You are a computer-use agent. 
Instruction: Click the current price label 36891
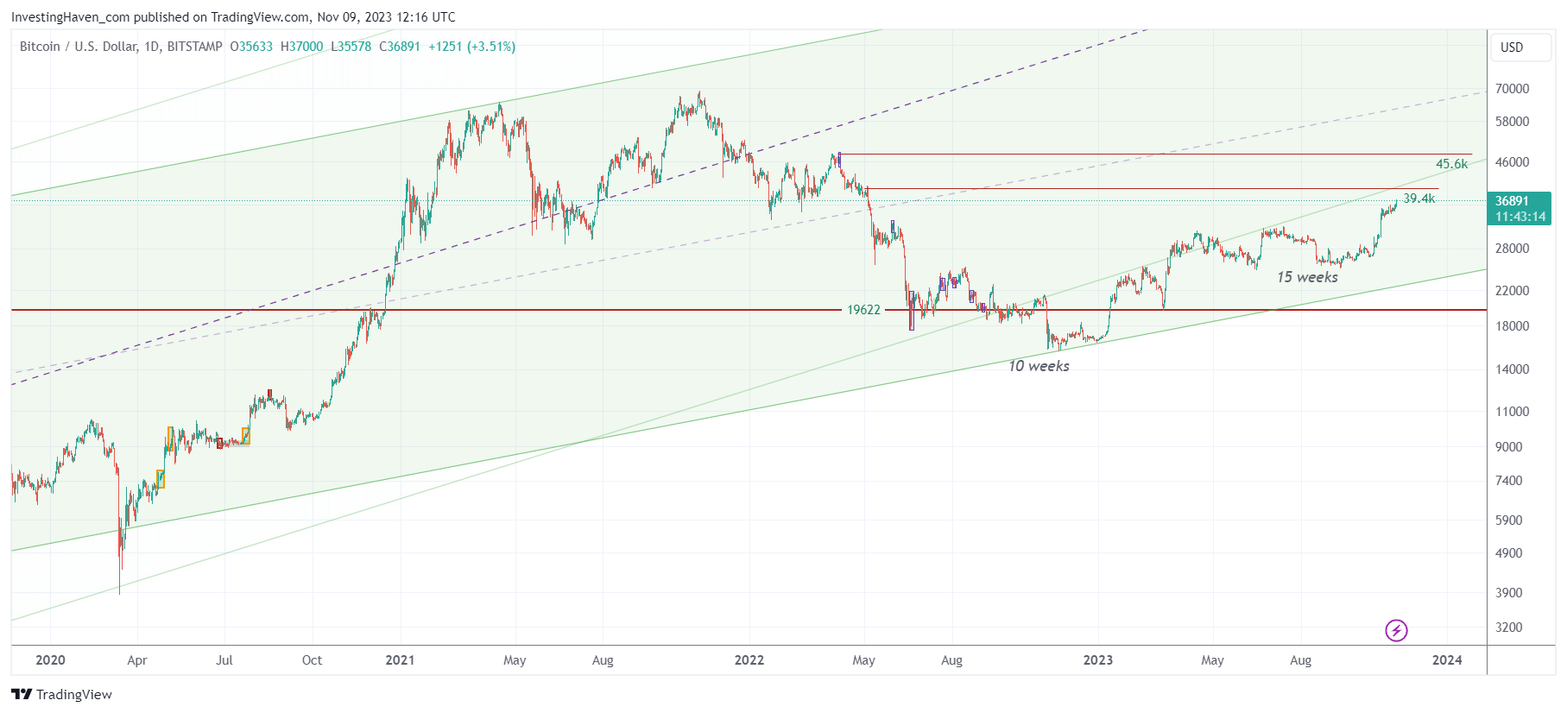click(x=1512, y=200)
